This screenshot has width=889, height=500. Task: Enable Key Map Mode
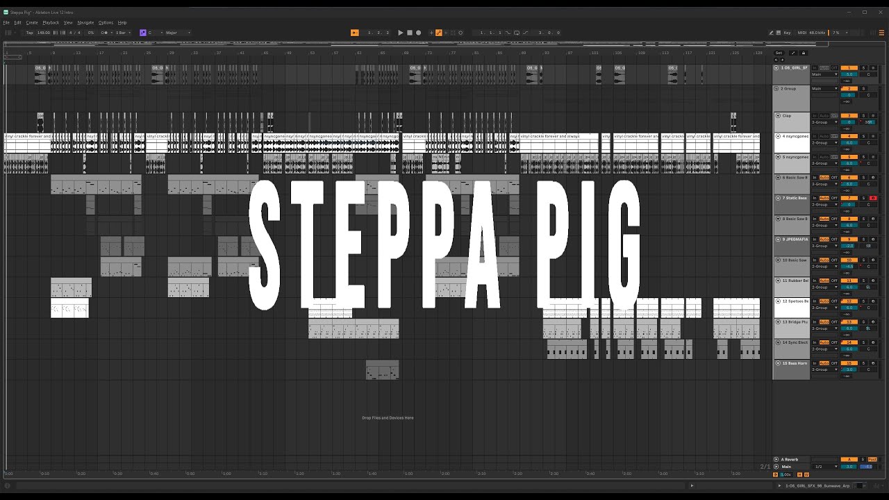pyautogui.click(x=787, y=33)
